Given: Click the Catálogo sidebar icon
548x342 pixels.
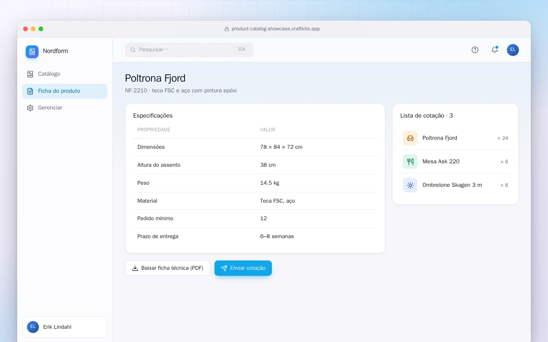Looking at the screenshot, I should tap(30, 74).
